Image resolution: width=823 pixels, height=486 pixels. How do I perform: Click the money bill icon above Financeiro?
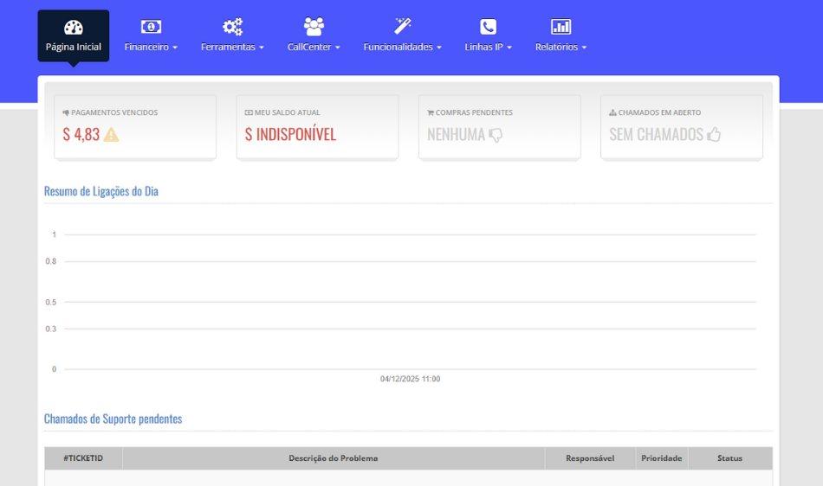(x=151, y=27)
